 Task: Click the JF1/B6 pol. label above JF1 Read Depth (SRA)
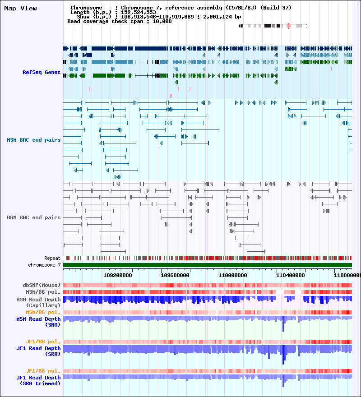43,342
